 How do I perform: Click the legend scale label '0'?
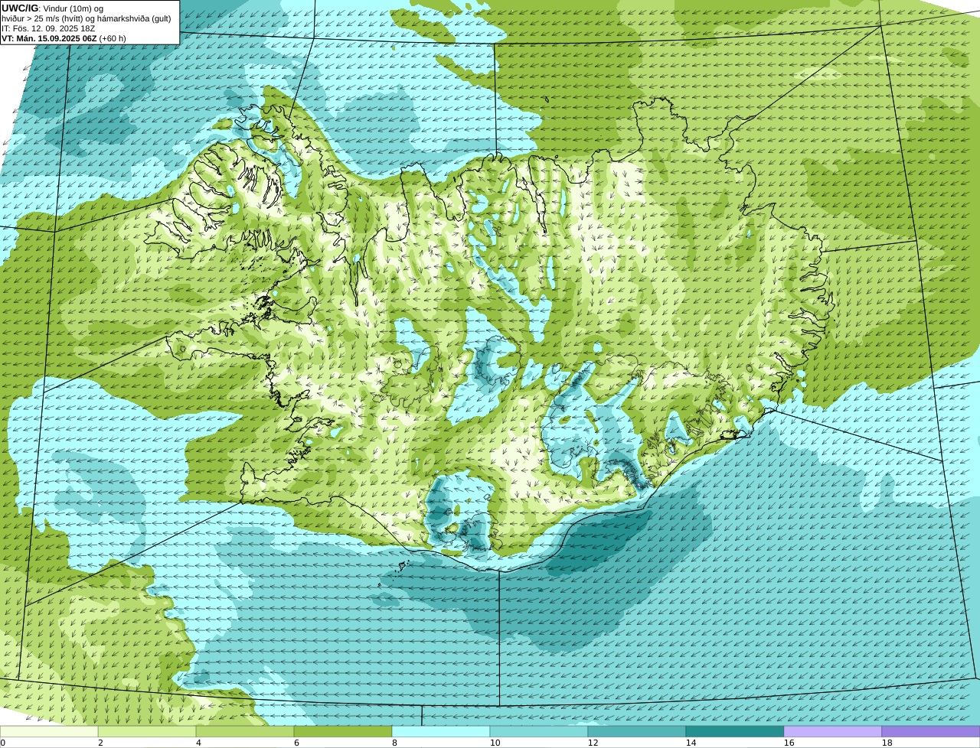tap(3, 743)
